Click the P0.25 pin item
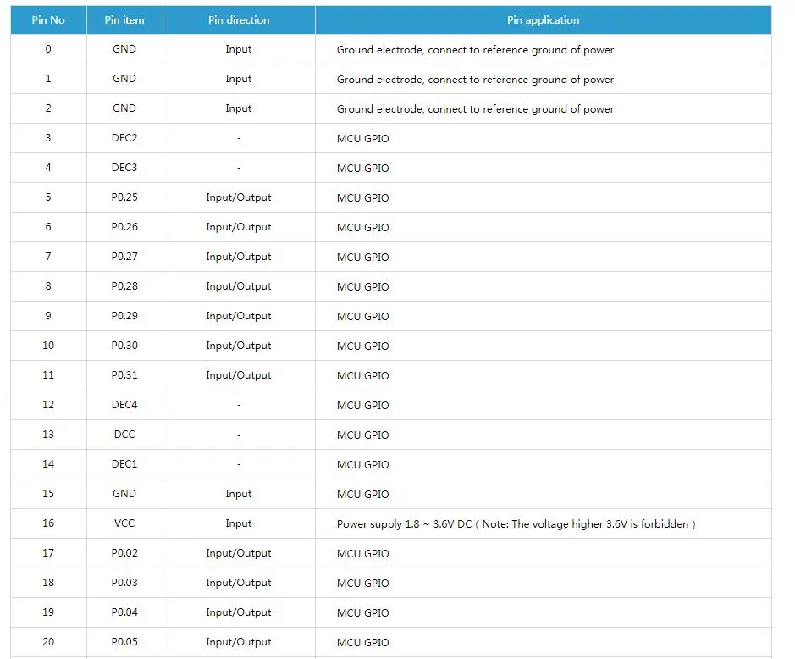 [x=124, y=197]
